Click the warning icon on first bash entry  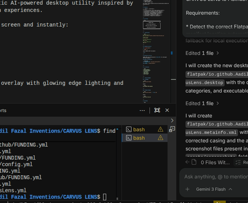pos(160,130)
